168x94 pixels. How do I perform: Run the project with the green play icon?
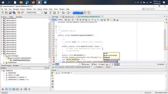click(58, 13)
